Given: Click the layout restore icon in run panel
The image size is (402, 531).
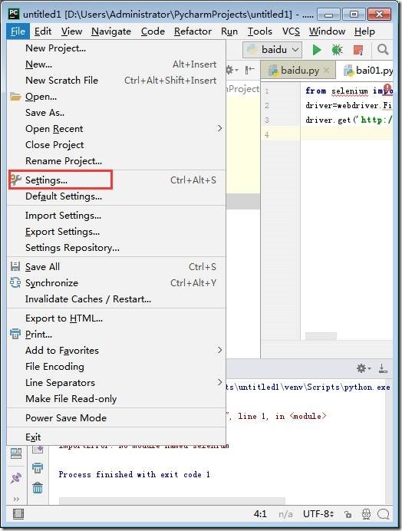Looking at the screenshot, I should click(x=16, y=453).
